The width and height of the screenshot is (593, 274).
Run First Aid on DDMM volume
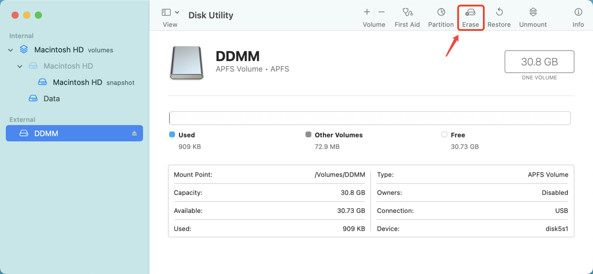407,16
